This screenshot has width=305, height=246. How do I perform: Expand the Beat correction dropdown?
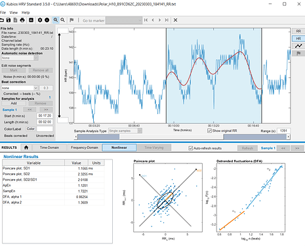pos(20,88)
